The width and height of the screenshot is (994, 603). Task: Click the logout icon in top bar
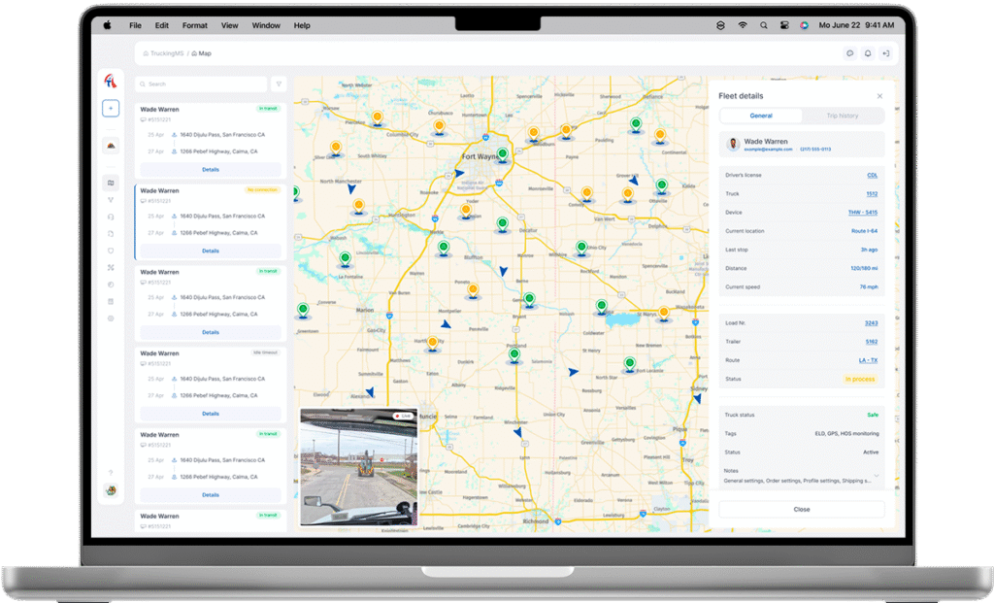[885, 53]
